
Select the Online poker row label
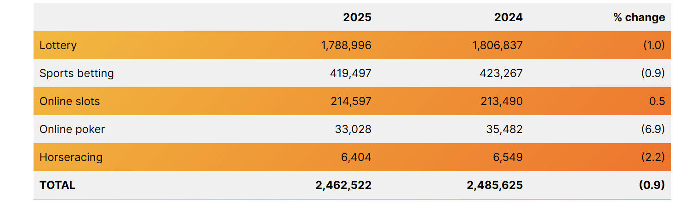[72, 129]
